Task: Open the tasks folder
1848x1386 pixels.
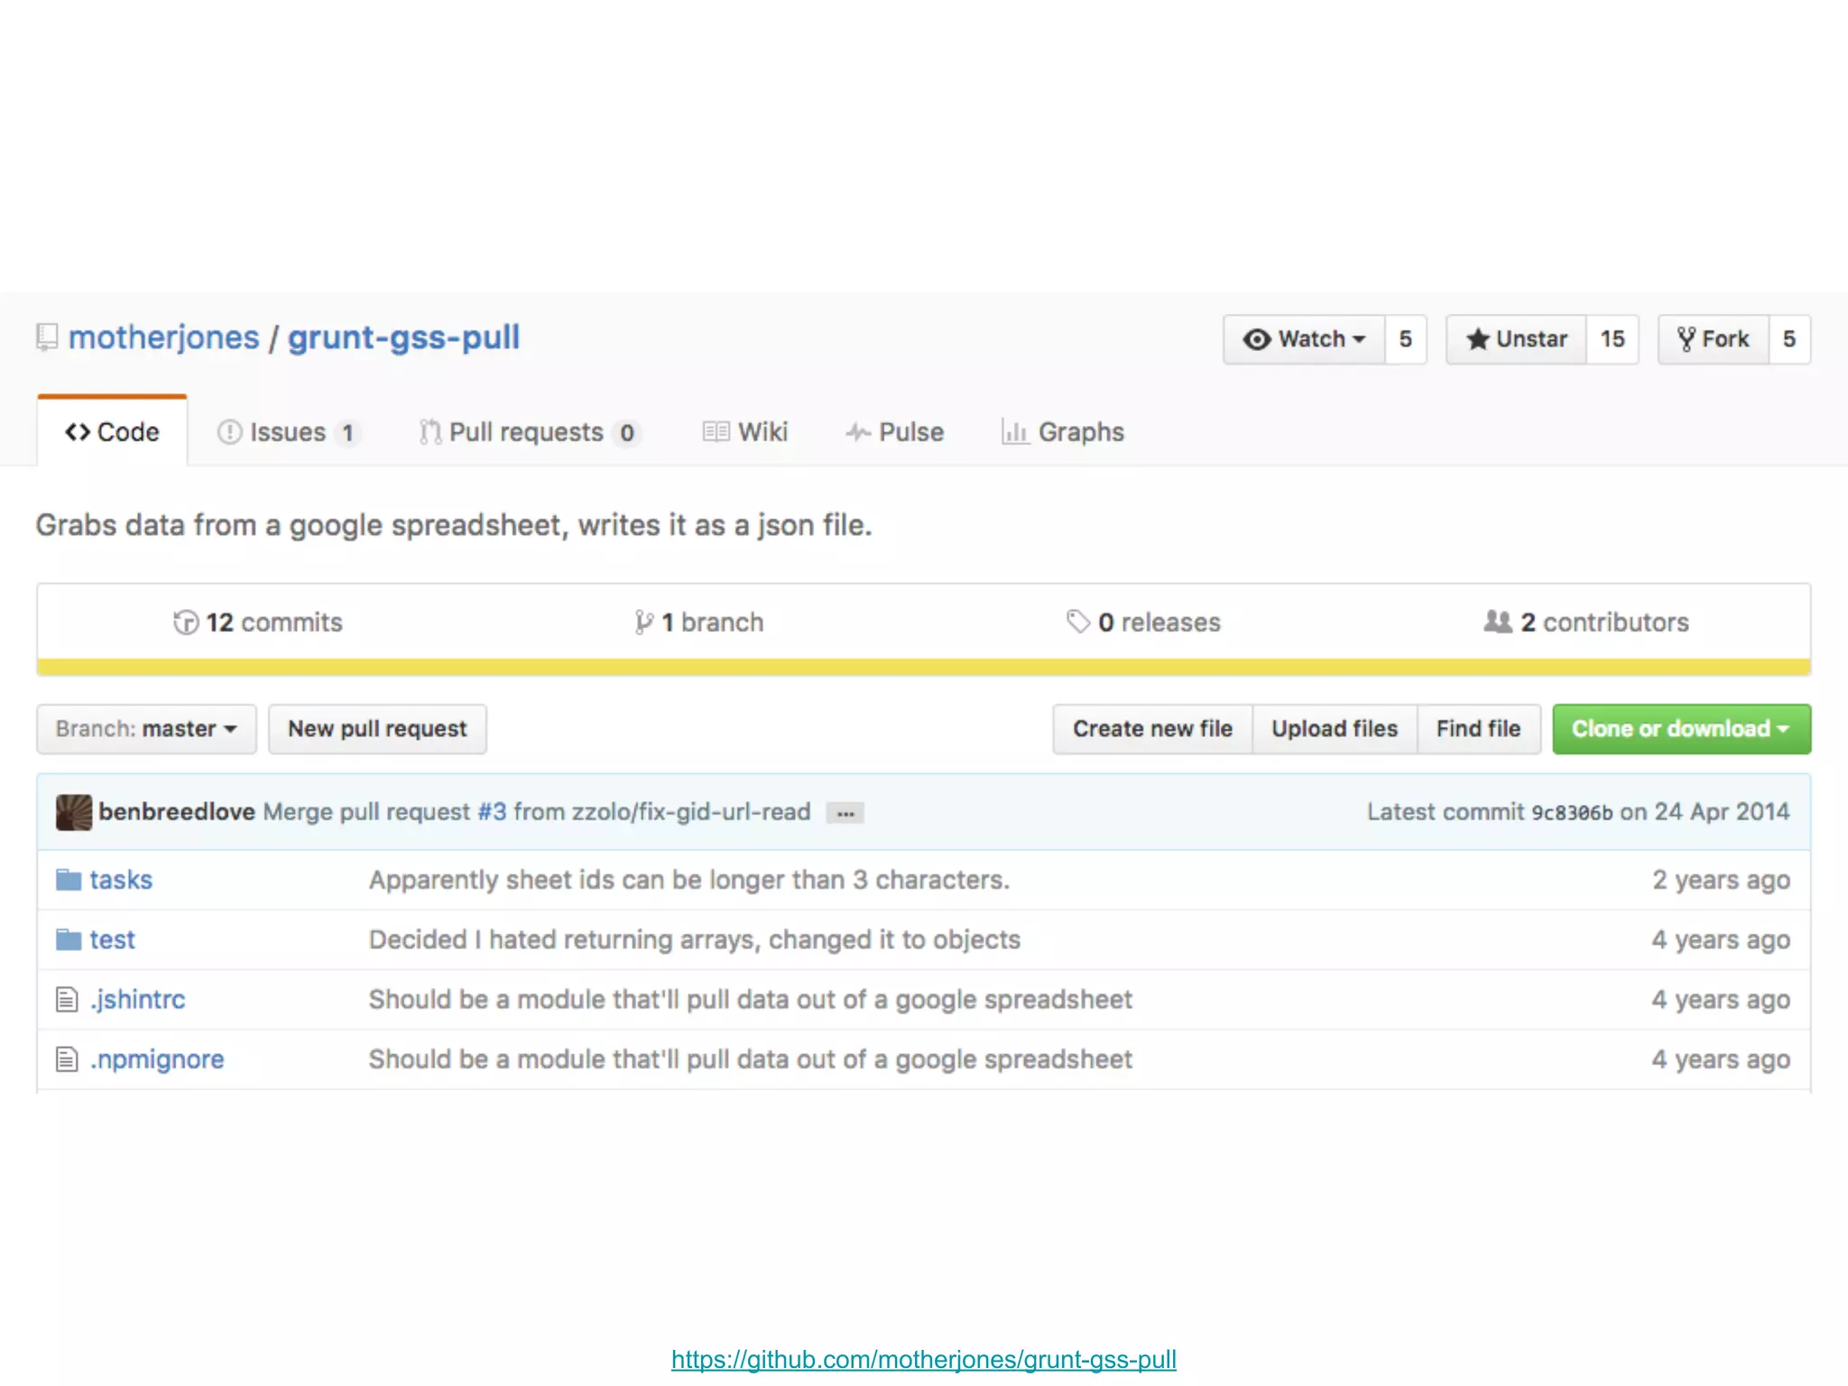Action: click(121, 880)
